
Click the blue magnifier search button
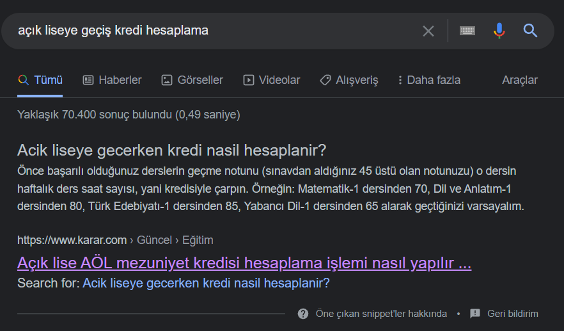coord(530,31)
